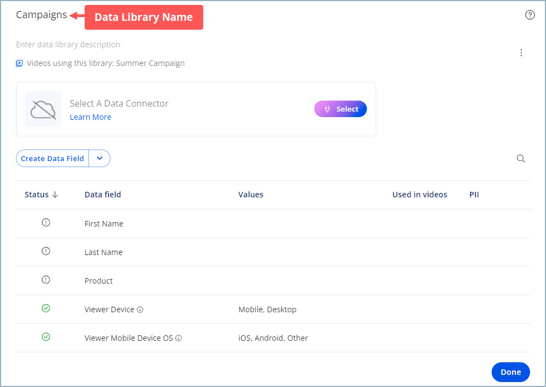Viewport: 546px width, 387px height.
Task: Click the Viewer Device green check icon
Action: [46, 308]
